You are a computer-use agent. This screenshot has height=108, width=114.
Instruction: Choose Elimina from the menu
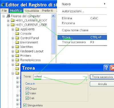click(x=82, y=18)
